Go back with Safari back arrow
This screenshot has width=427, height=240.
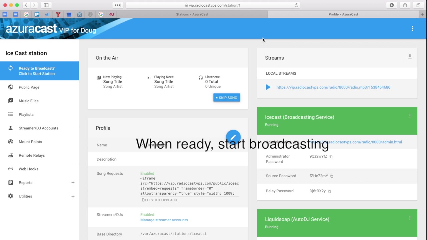tap(26, 5)
